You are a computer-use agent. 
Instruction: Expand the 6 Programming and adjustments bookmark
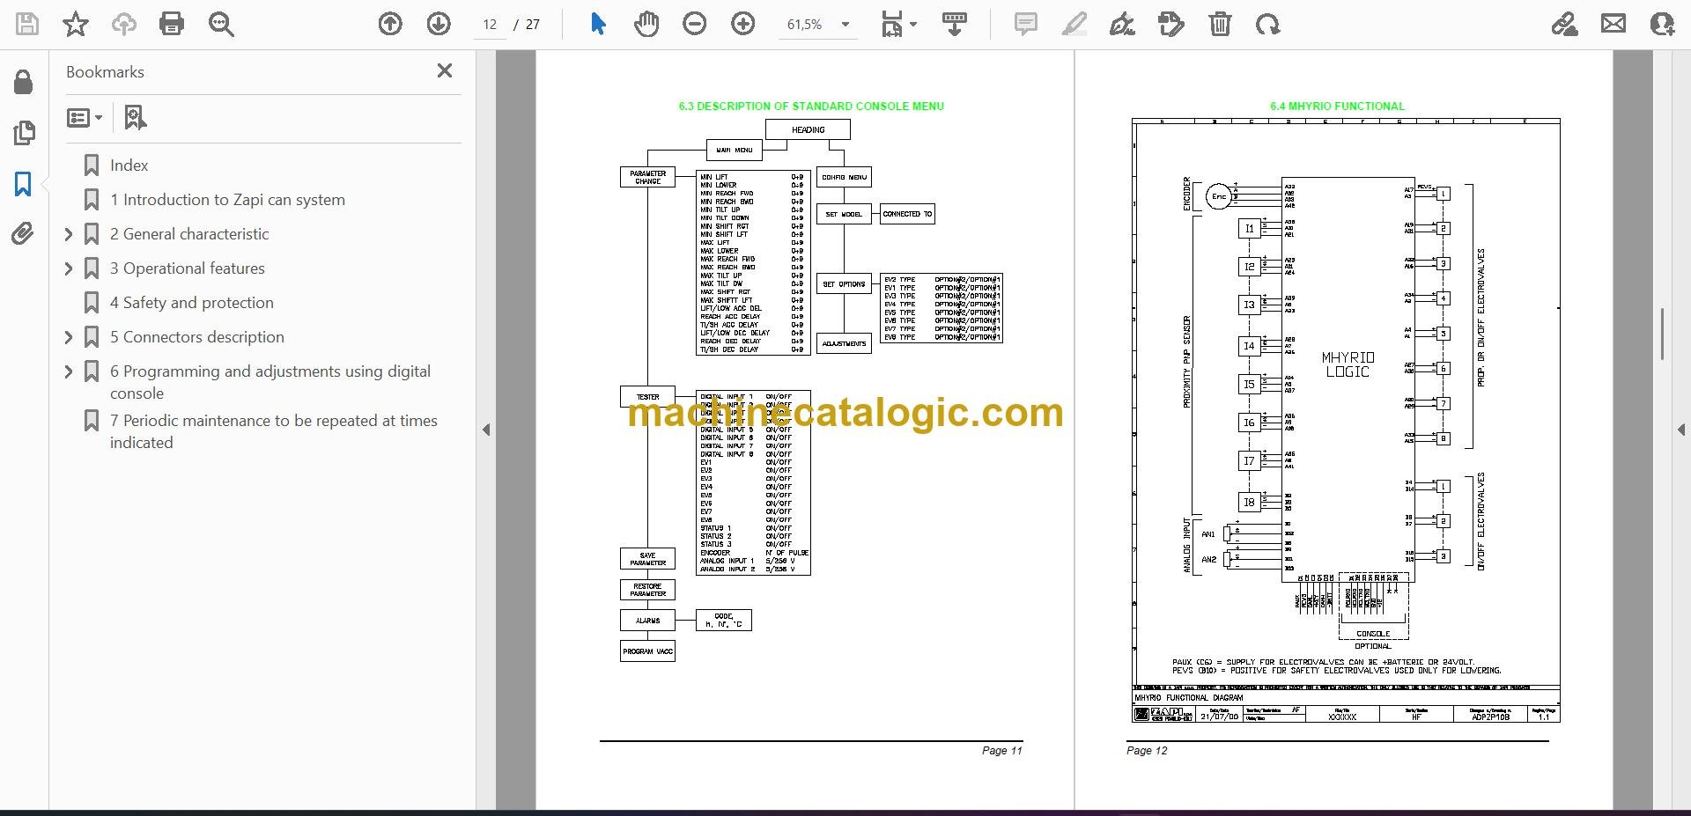coord(69,371)
